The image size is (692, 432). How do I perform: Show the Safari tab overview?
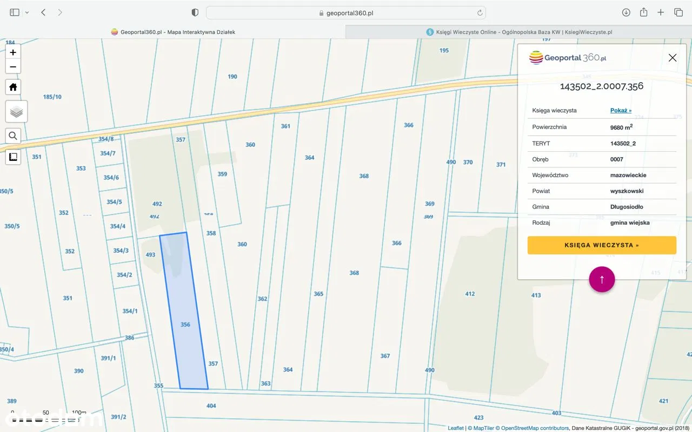678,12
